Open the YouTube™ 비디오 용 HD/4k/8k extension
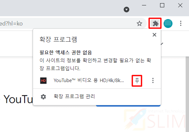This screenshot has height=132, width=189. [89, 80]
